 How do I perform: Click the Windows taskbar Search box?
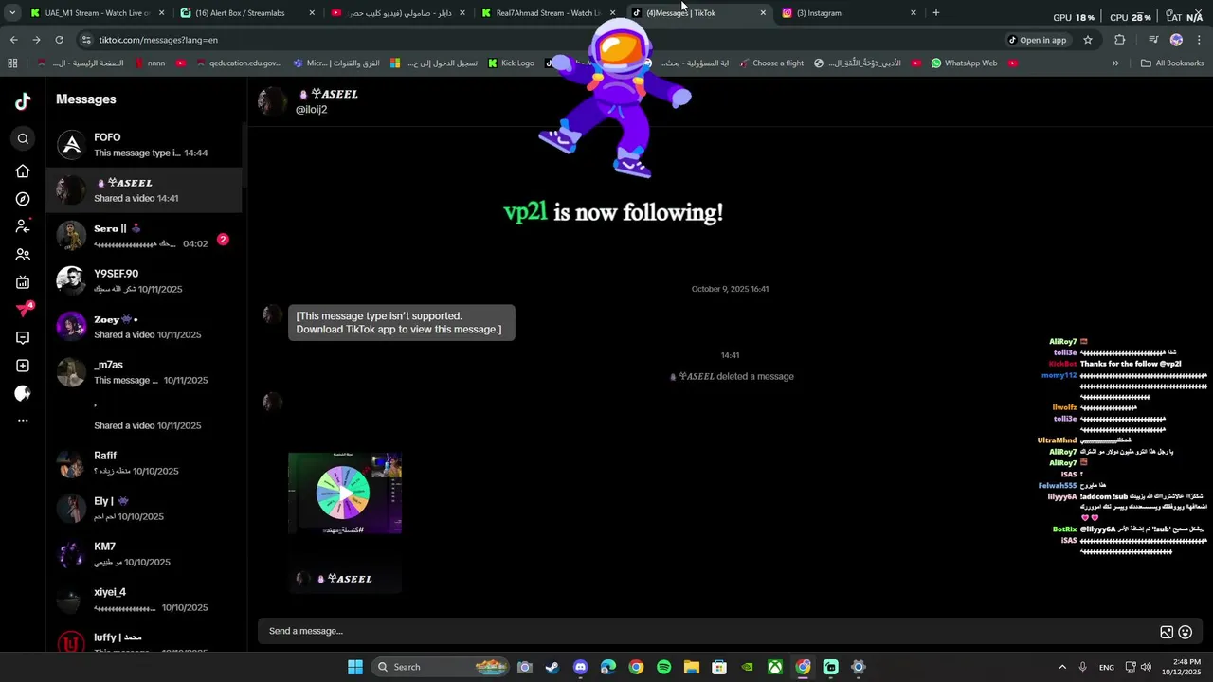pos(441,667)
